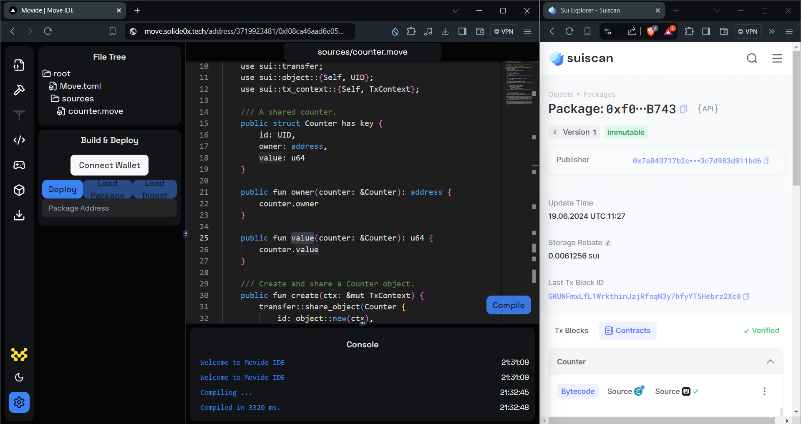Open the suiscan hamburger menu
The image size is (801, 424).
pyautogui.click(x=777, y=59)
